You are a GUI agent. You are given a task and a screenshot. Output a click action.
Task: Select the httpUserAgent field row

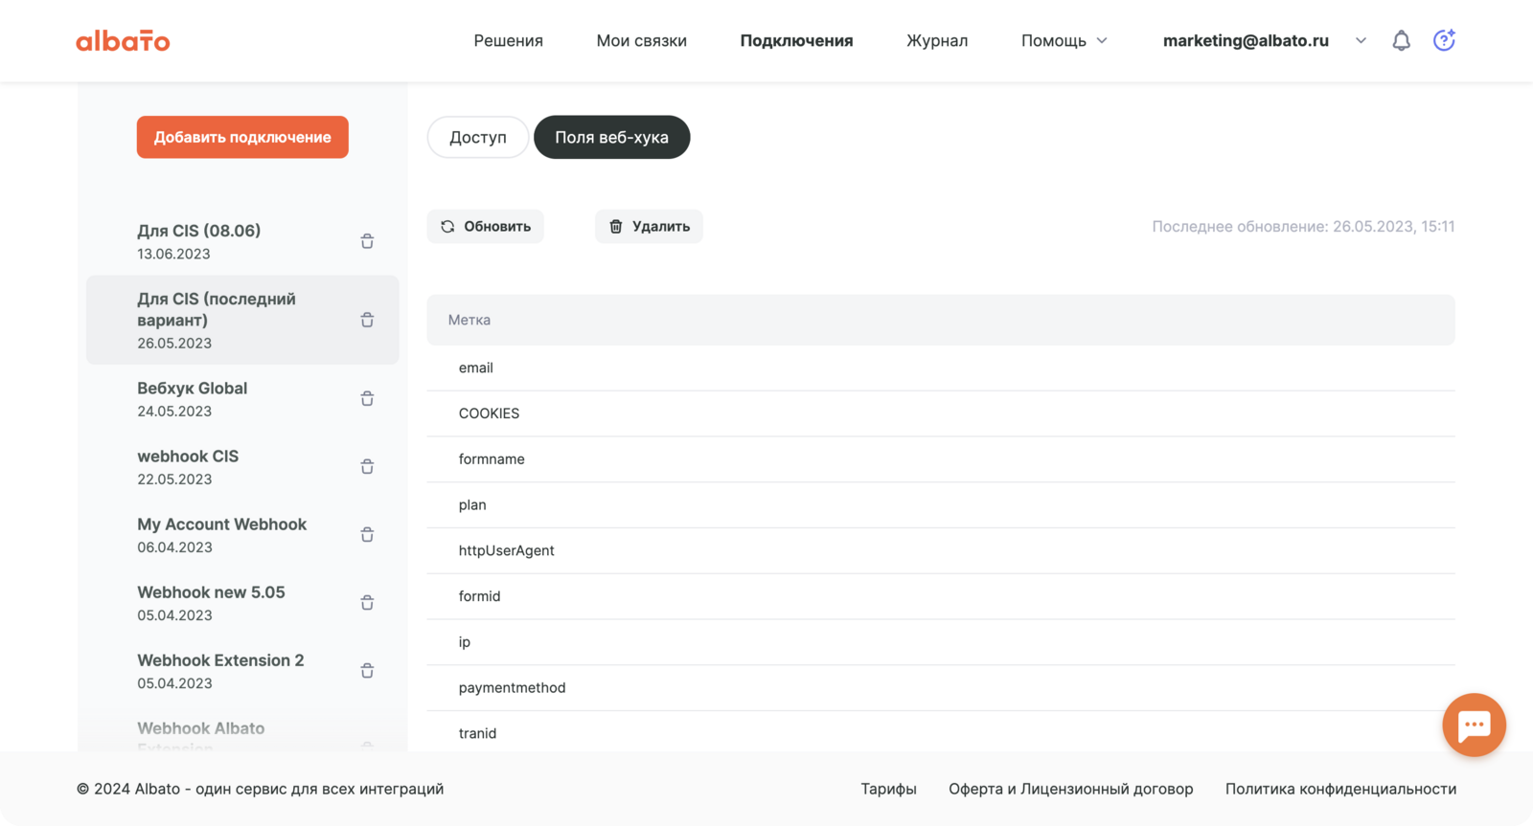pos(506,550)
